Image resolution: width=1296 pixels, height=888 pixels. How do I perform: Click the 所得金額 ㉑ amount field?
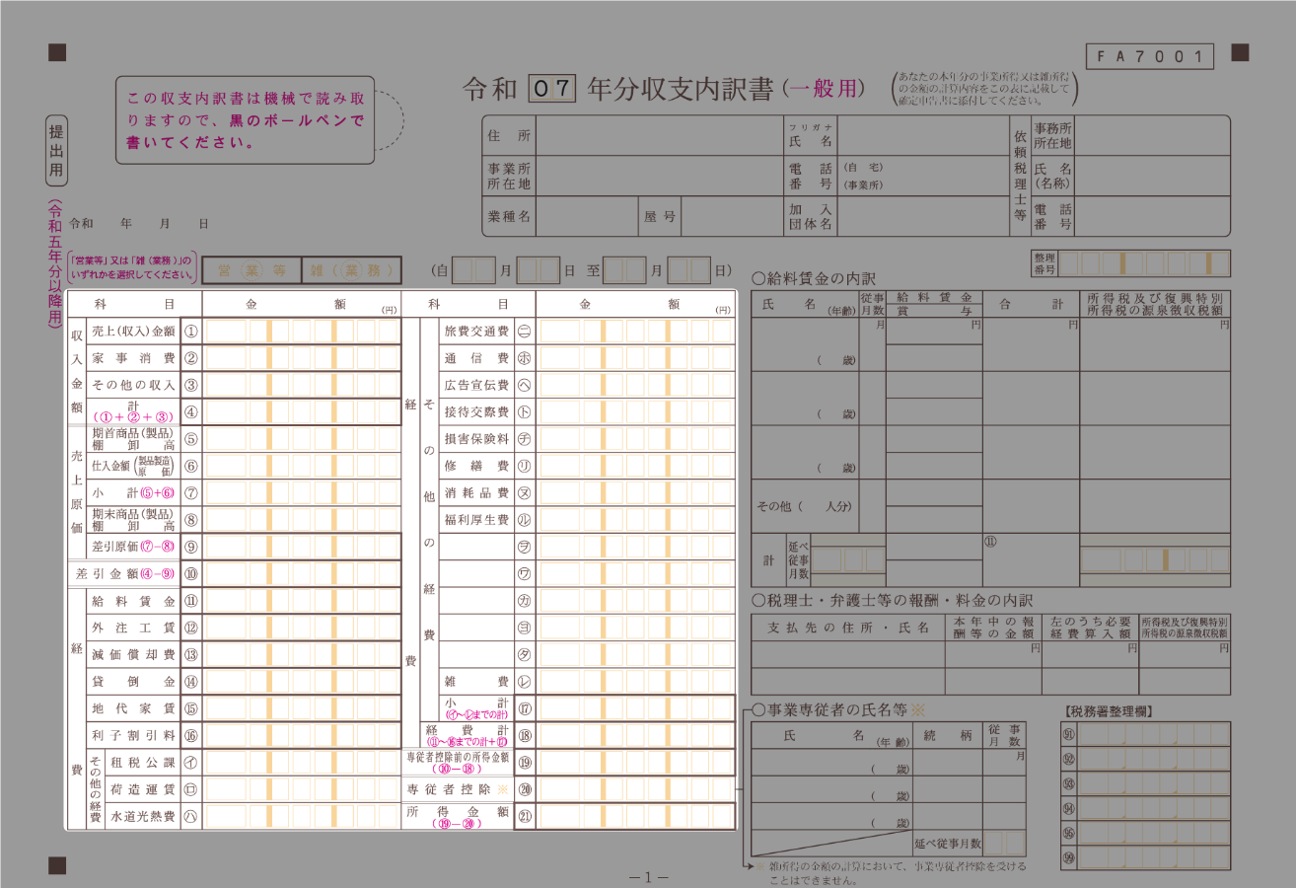coord(636,816)
